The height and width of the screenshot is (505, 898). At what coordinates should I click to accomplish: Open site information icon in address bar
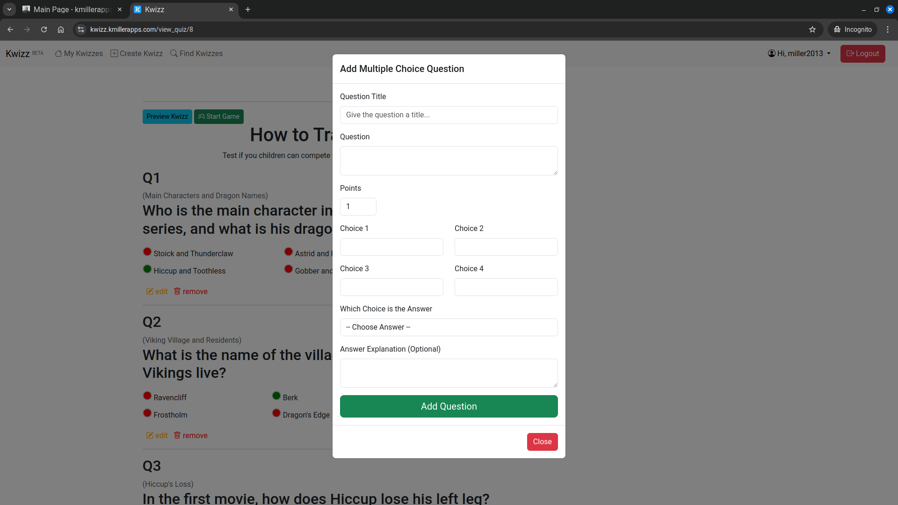coord(81,29)
